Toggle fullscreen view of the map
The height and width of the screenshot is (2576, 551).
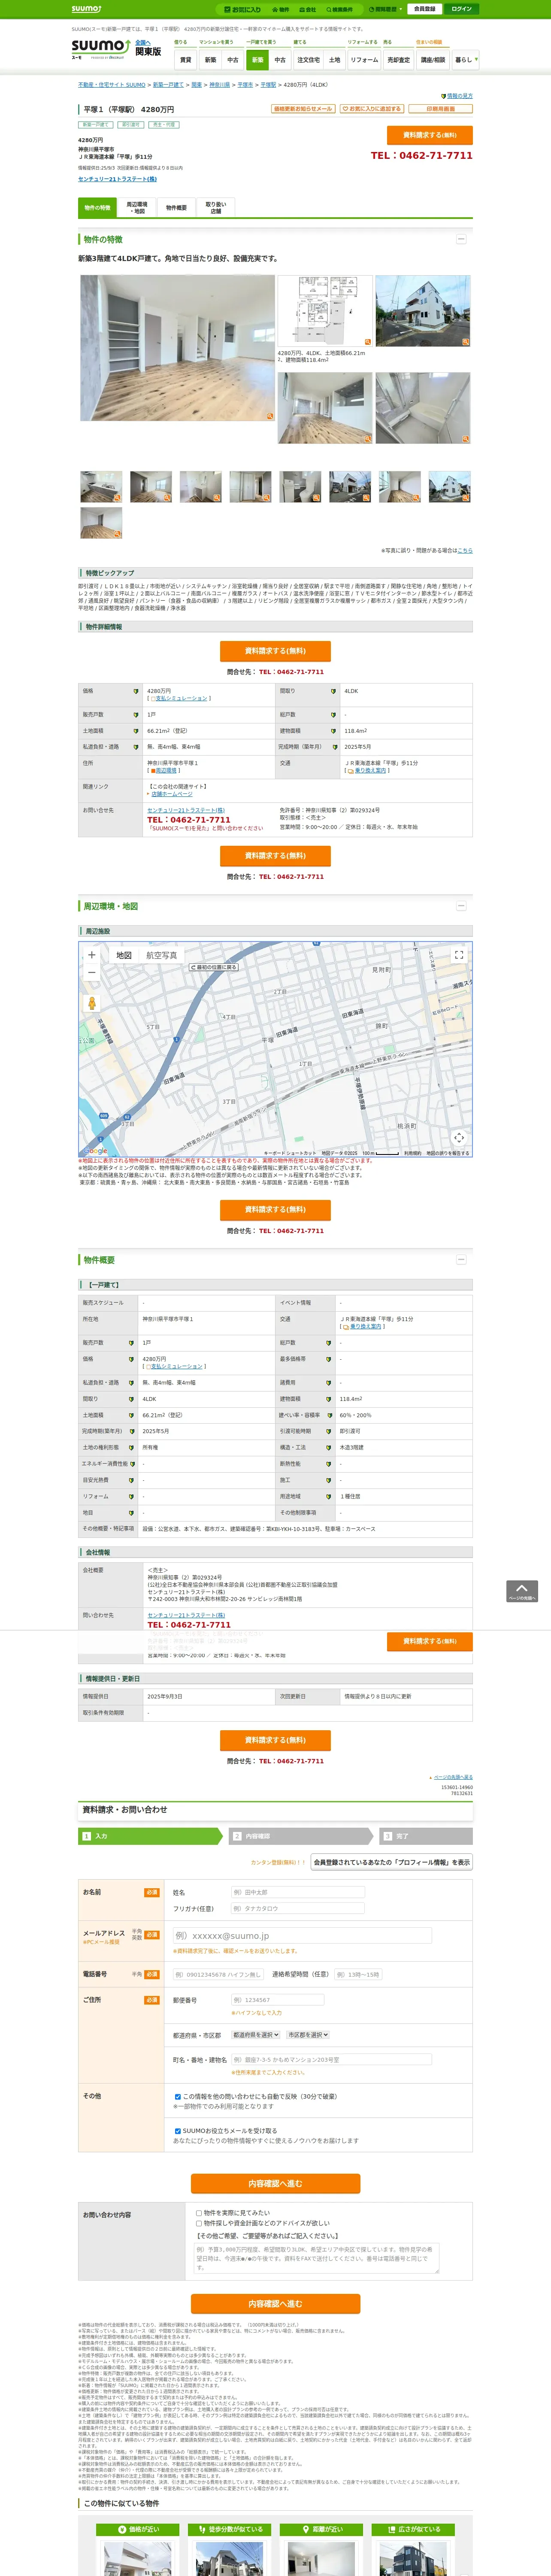(x=459, y=955)
